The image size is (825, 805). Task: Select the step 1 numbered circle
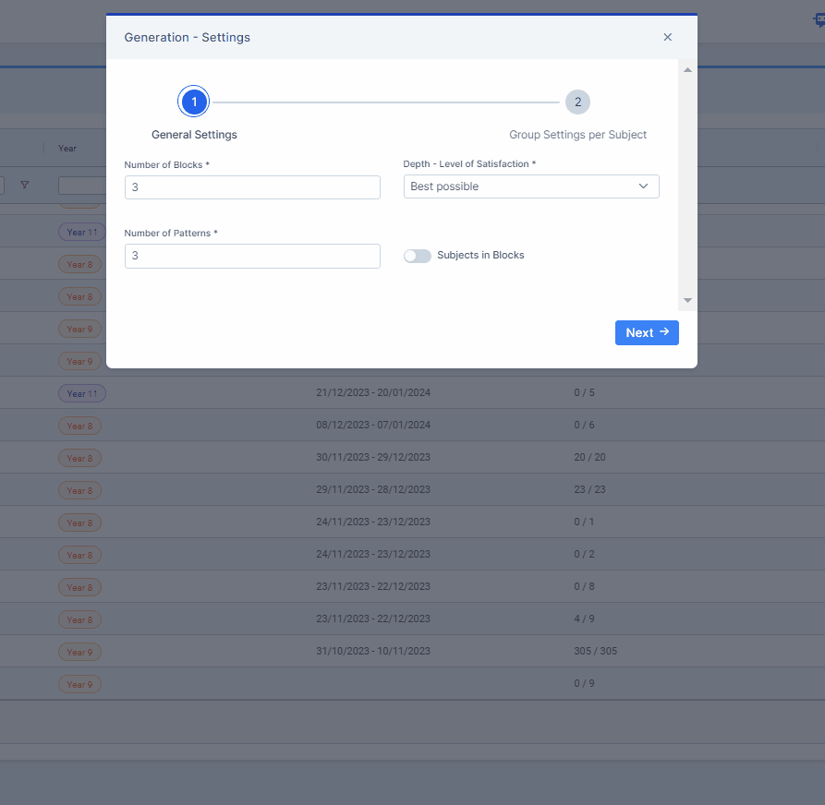click(193, 102)
